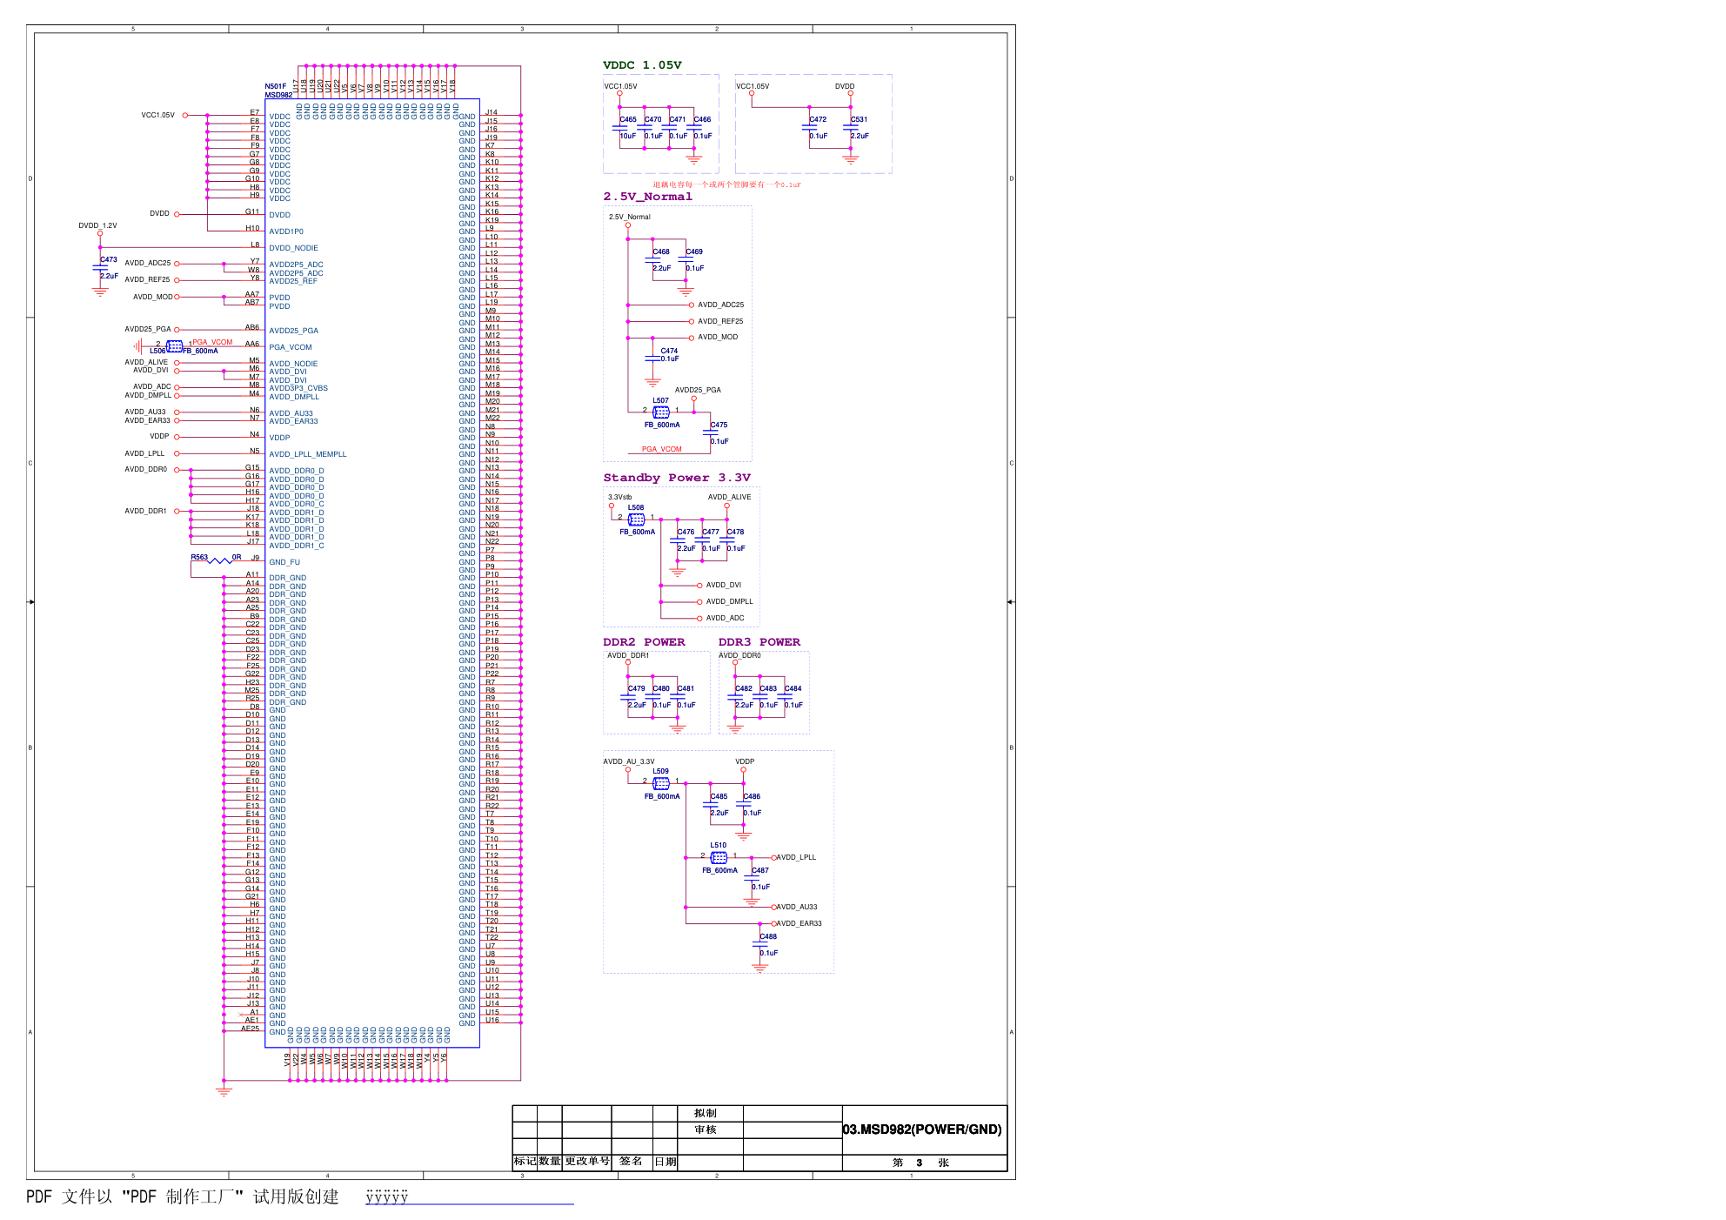Select the C469 0.1uF capacitor

tap(686, 260)
